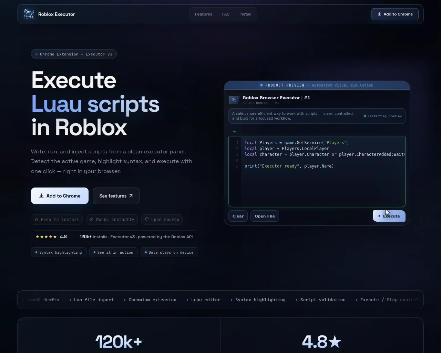Viewport: 441px width, 353px height.
Task: Click the arrow icon on See features
Action: 131,196
